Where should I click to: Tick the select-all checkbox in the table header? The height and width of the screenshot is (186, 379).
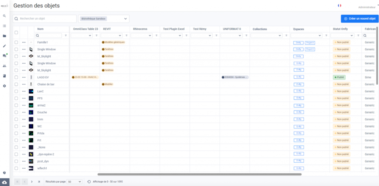pos(16,33)
